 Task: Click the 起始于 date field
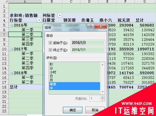[x=88, y=43]
